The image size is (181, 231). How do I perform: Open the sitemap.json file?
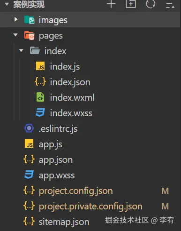tap(64, 222)
